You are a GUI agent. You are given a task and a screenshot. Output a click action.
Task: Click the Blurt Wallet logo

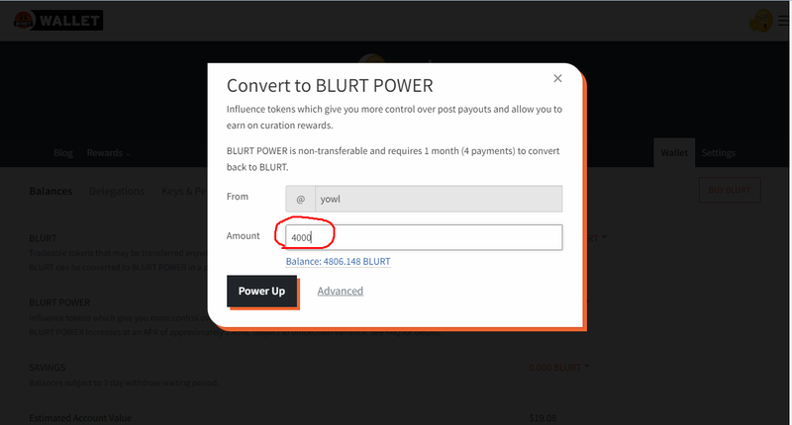point(58,20)
